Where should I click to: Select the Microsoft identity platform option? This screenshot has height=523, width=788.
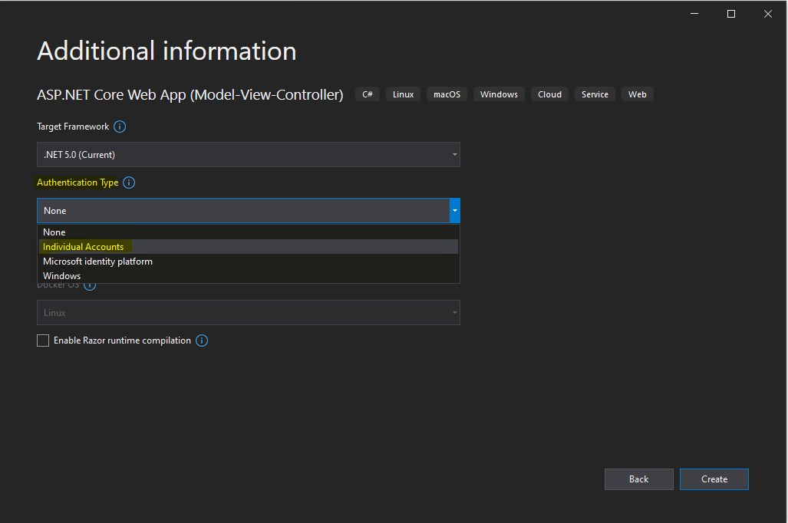point(97,261)
